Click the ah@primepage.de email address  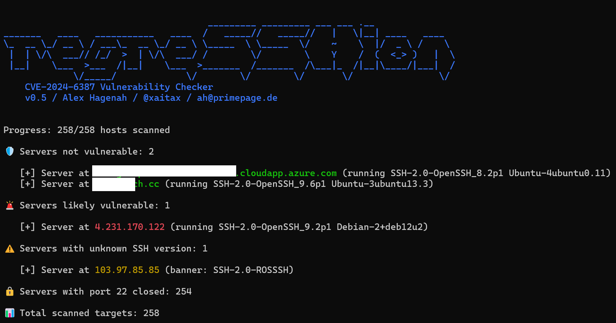pyautogui.click(x=237, y=98)
